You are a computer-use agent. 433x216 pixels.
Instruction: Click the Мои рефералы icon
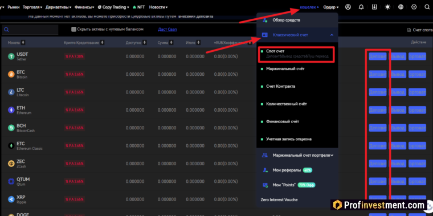point(265,170)
